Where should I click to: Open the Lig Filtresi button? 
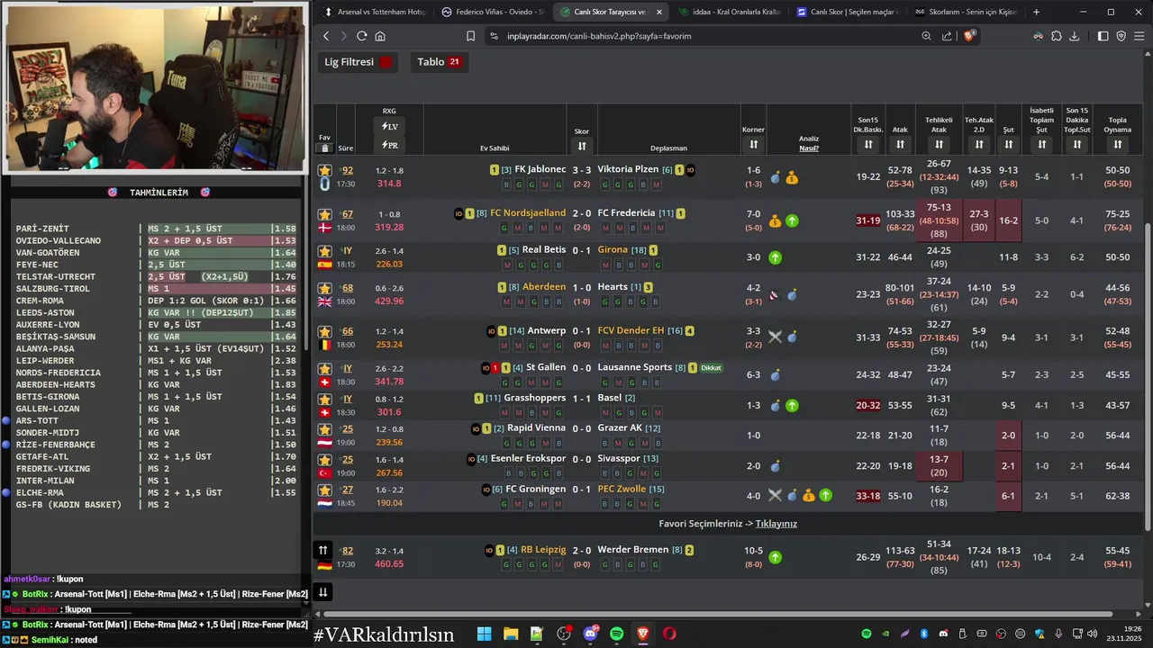pyautogui.click(x=359, y=62)
